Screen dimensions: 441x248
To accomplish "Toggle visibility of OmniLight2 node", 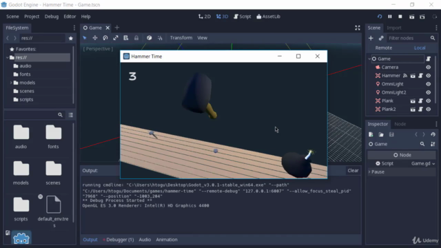I will (x=429, y=92).
